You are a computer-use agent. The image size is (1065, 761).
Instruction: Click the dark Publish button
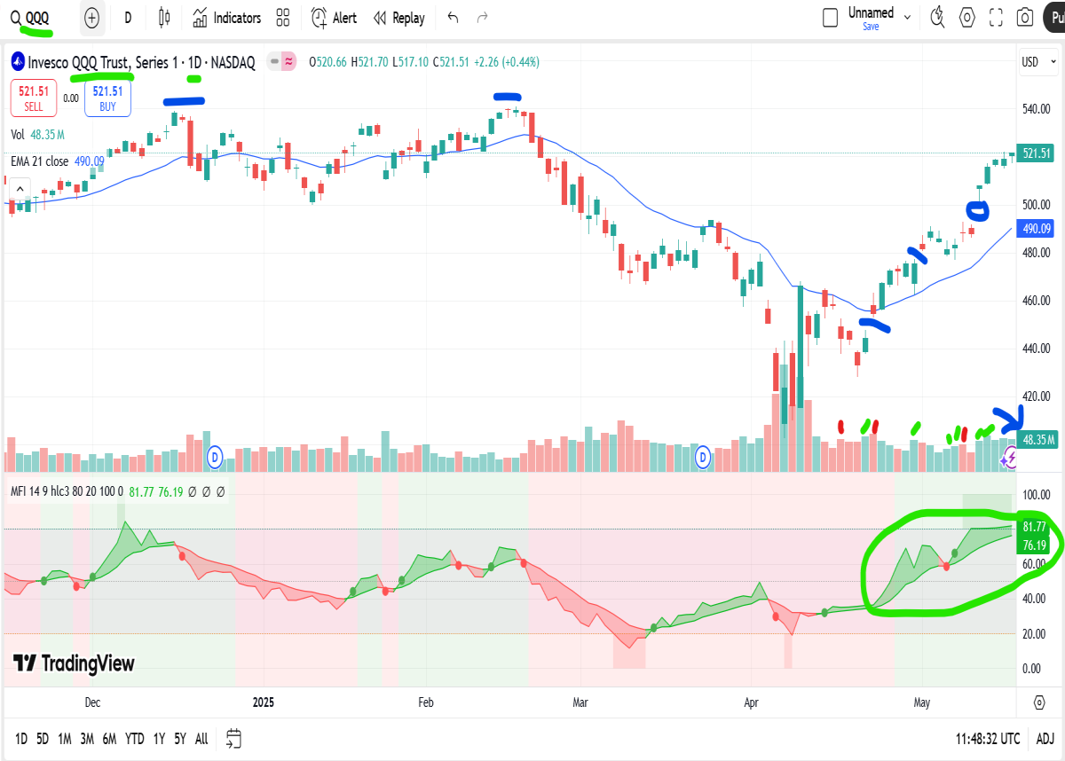tap(1054, 17)
